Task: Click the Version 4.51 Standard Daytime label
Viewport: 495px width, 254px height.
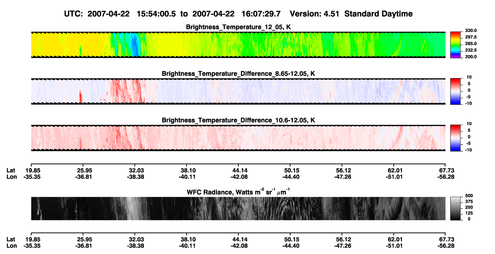Action: 351,14
